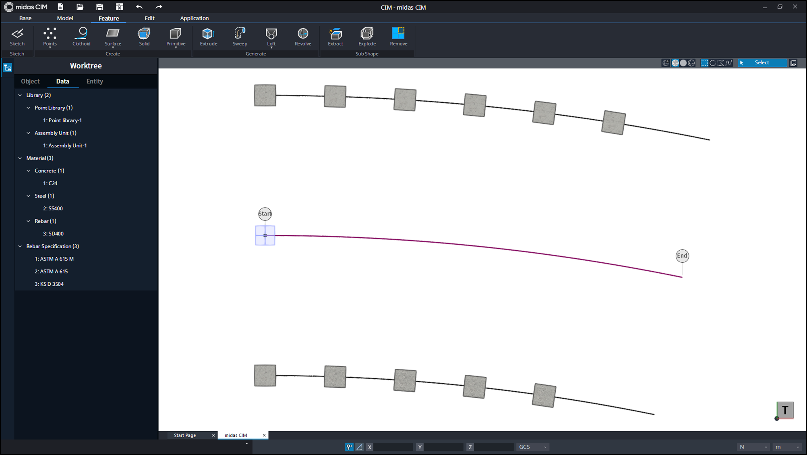
Task: Activate the Sweep tool
Action: coord(240,37)
